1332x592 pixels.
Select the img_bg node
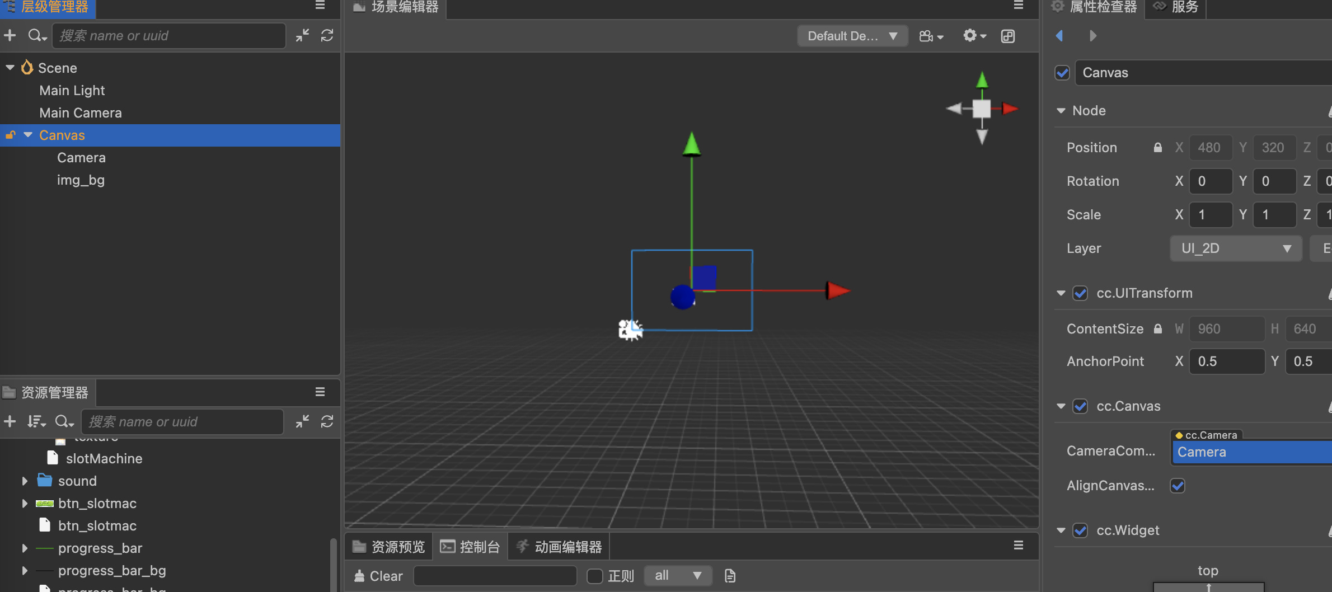(81, 180)
